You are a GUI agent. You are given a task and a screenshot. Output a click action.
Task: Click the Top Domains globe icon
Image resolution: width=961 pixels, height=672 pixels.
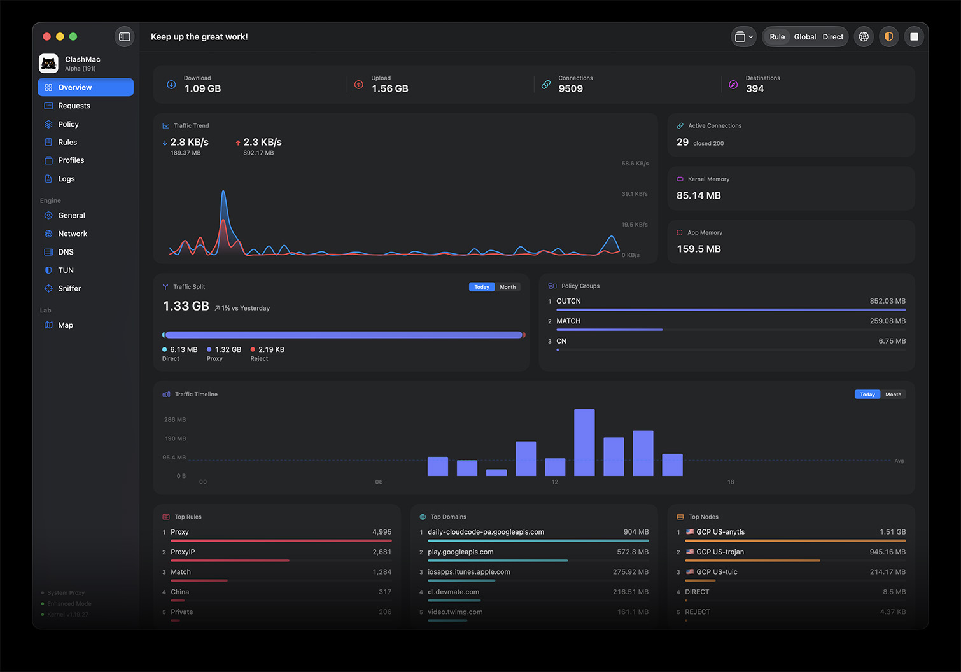423,517
